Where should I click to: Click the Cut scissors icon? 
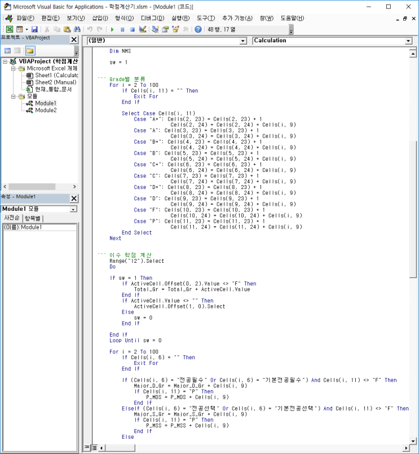click(47, 29)
